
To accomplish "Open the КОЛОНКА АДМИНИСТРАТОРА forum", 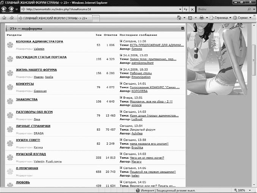I will (39, 41).
